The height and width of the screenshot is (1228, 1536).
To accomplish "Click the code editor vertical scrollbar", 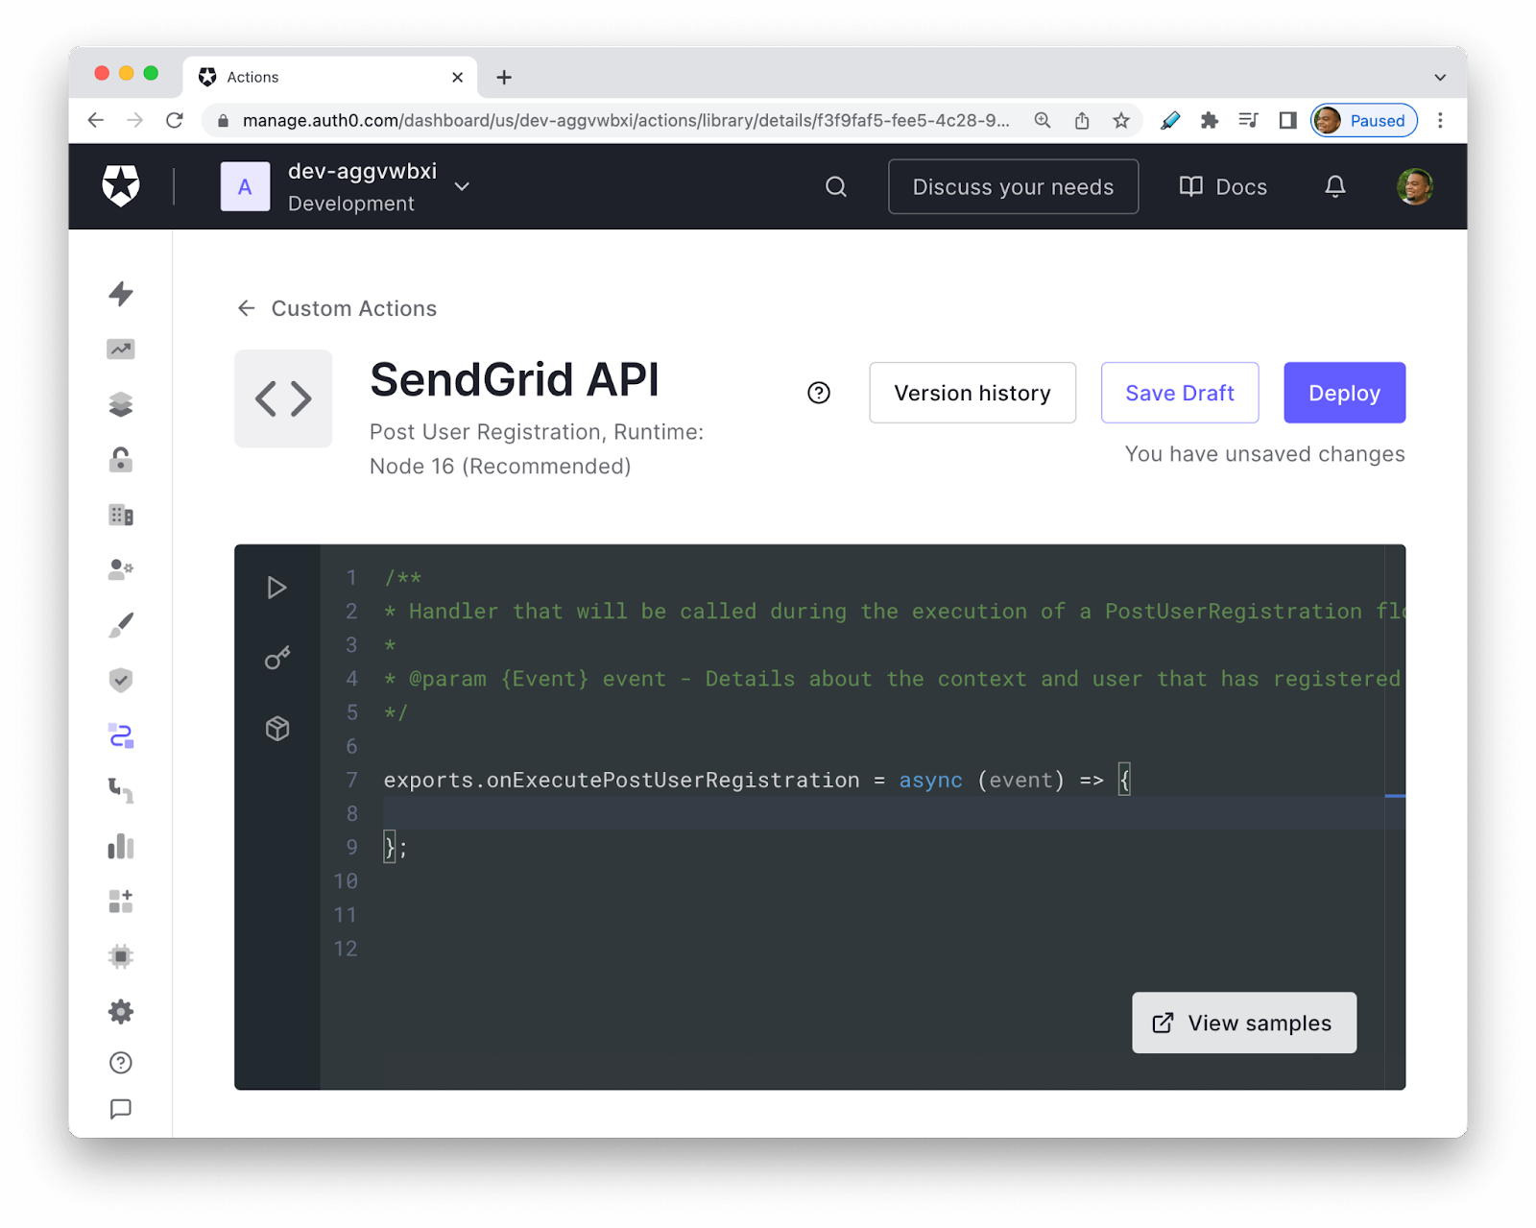I will (x=1395, y=816).
